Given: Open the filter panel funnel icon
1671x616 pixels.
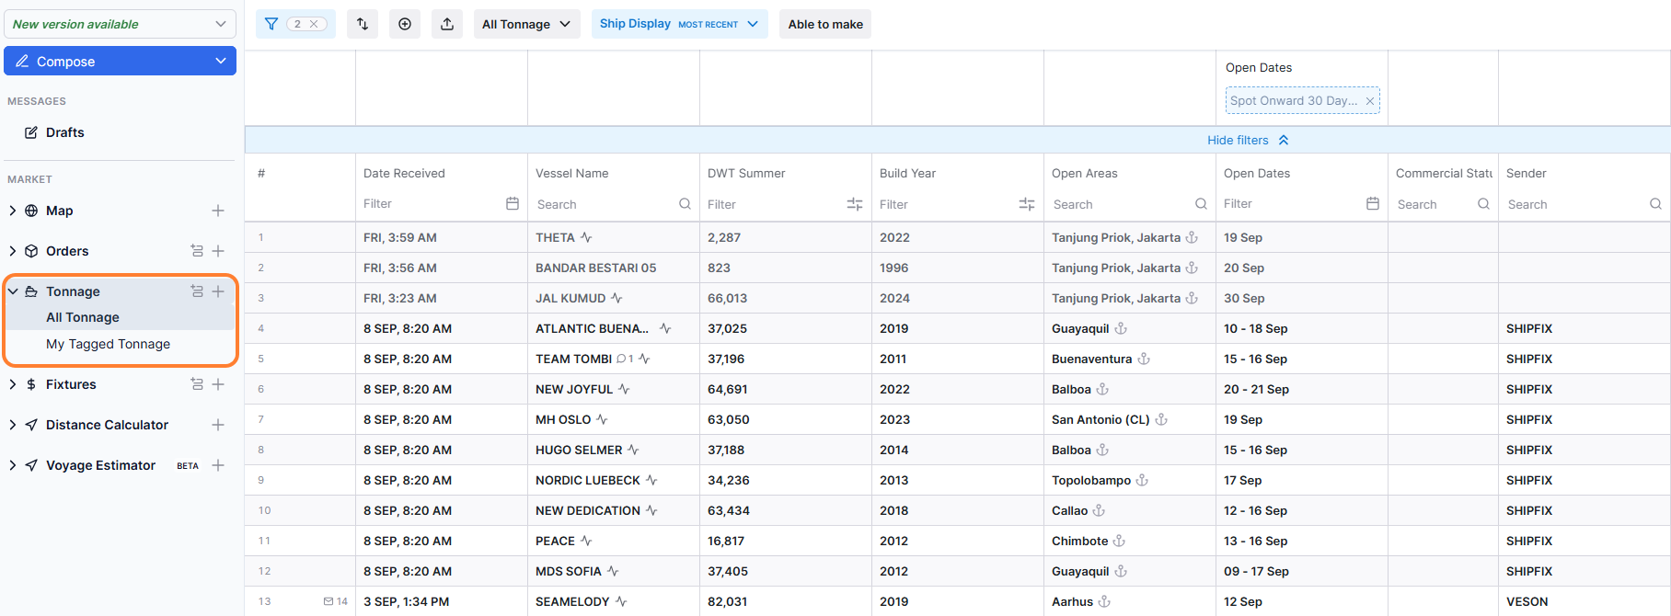Looking at the screenshot, I should point(271,24).
